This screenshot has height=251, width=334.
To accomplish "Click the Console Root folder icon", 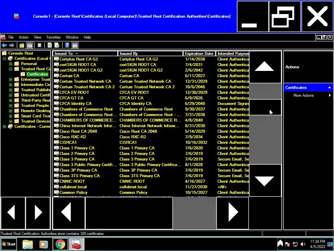I will [4, 53].
